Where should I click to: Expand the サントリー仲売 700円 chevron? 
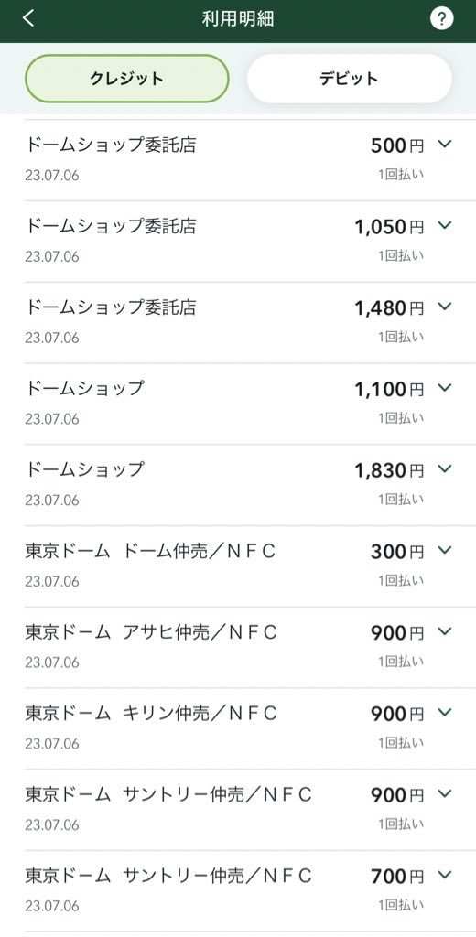tap(444, 875)
